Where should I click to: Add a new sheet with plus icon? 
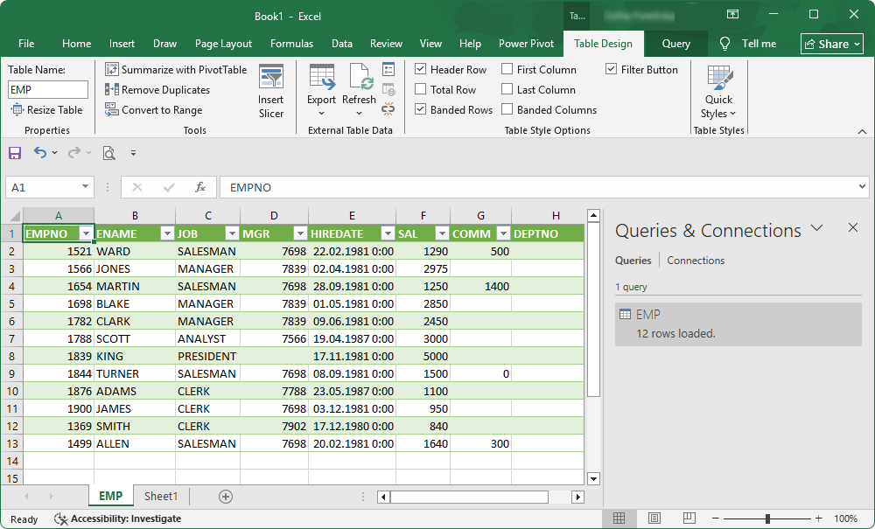click(x=226, y=497)
